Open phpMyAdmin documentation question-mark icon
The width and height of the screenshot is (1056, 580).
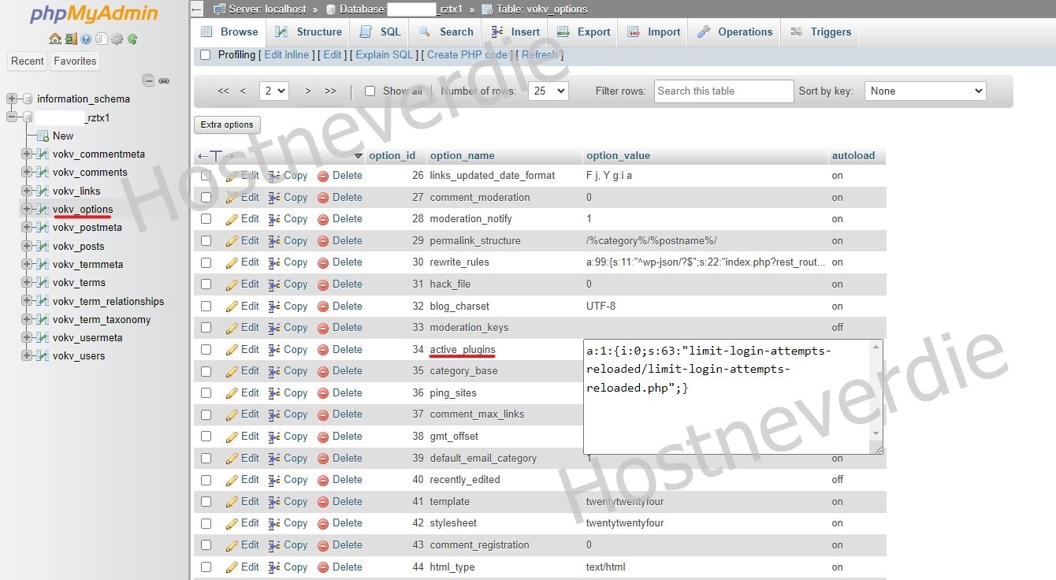click(x=86, y=39)
